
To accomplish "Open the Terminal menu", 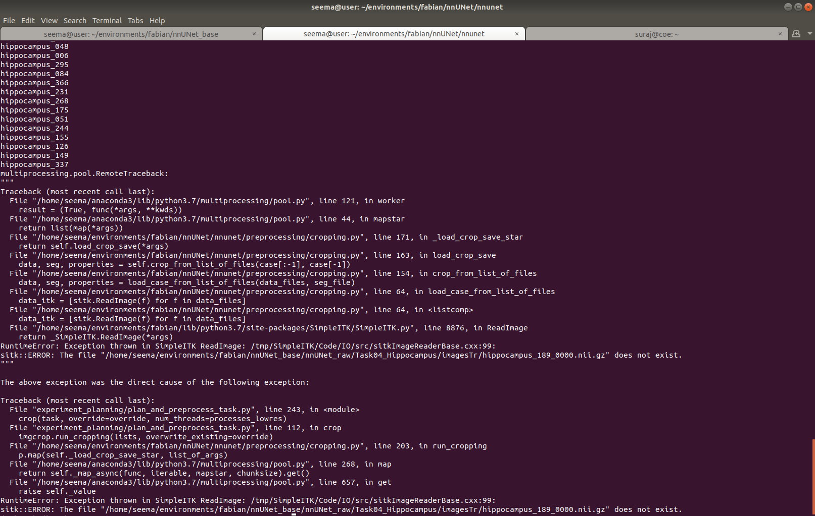I will click(107, 21).
